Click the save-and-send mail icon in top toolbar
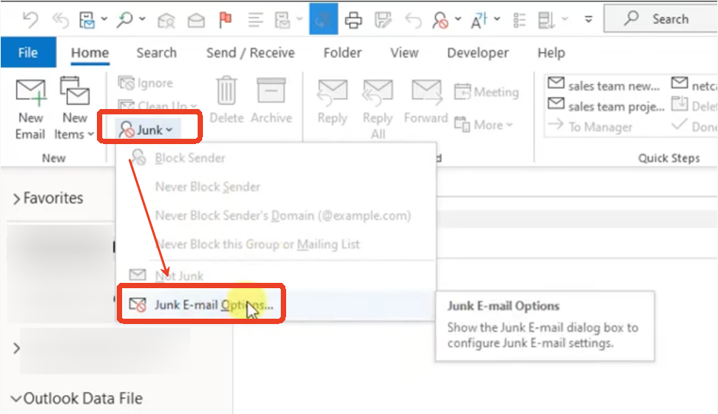This screenshot has width=718, height=414. pyautogui.click(x=87, y=20)
